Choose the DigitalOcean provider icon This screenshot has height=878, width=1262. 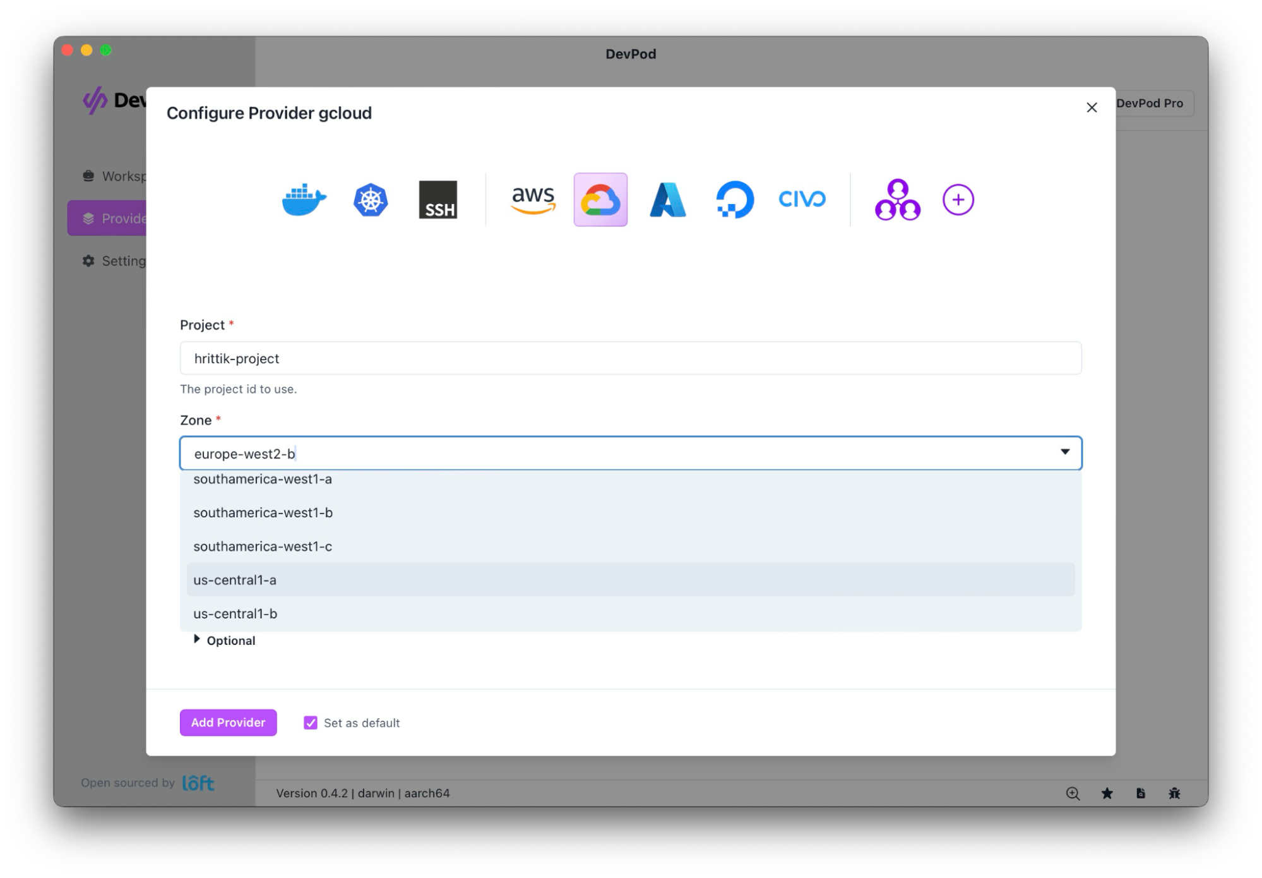tap(734, 200)
